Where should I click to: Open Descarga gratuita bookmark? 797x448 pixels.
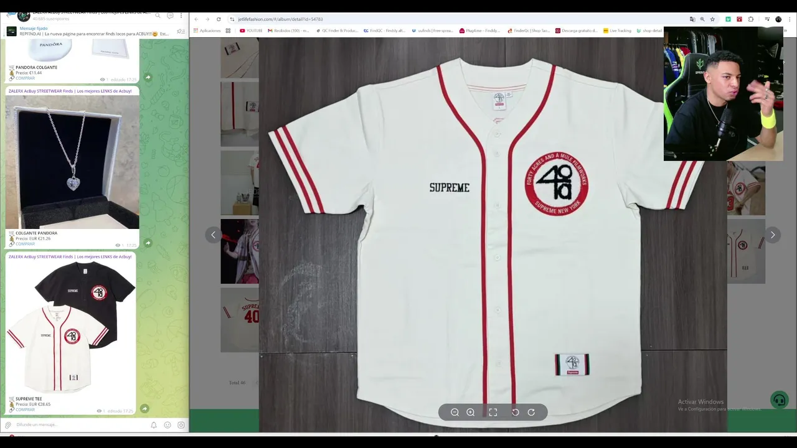pos(577,30)
